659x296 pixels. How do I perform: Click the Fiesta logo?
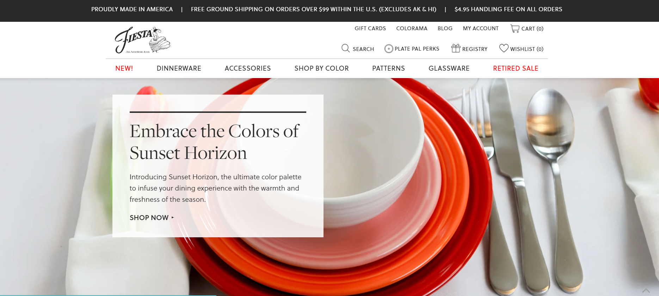[142, 40]
